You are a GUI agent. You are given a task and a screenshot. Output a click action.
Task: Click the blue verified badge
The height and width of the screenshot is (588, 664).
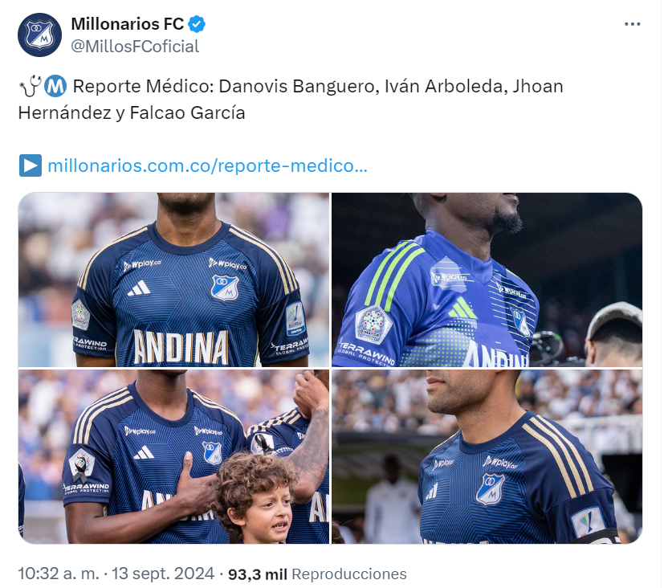click(197, 24)
